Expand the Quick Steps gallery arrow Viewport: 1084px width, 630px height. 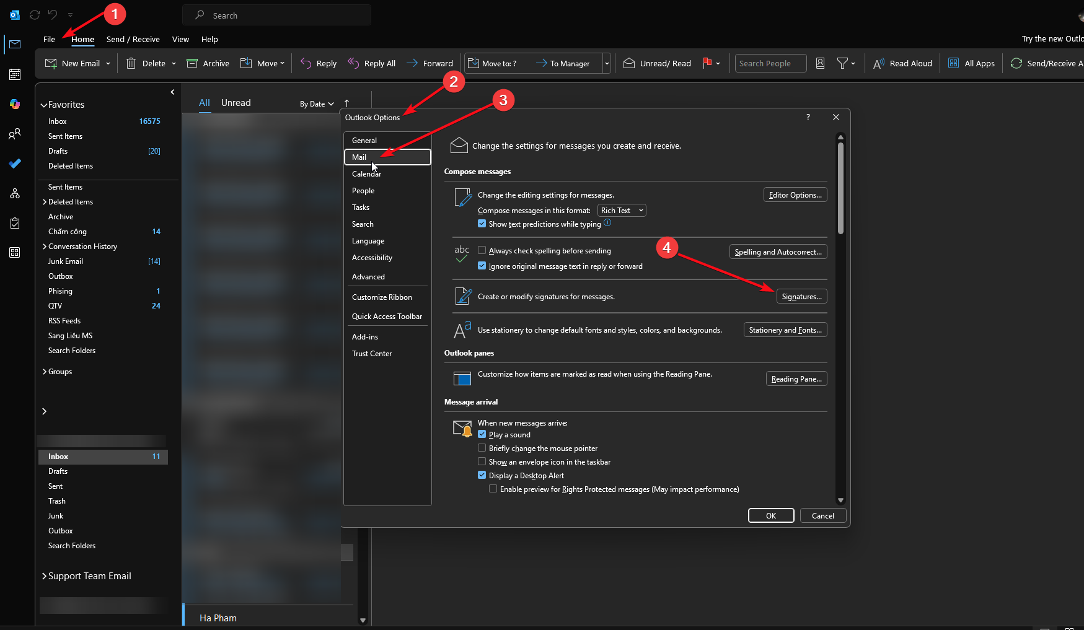[x=607, y=63]
